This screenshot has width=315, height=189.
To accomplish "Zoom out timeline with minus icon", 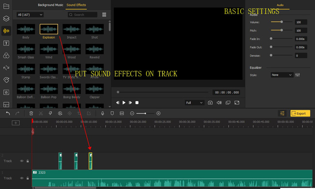I will 132,114.
